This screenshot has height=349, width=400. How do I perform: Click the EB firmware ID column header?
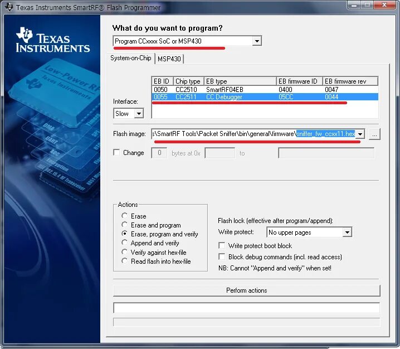pyautogui.click(x=300, y=81)
